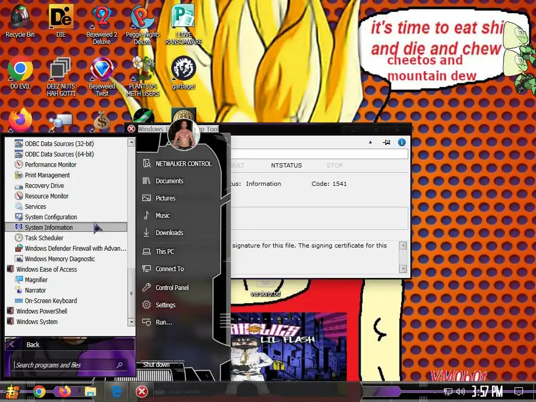The image size is (536, 402).
Task: Open the money bag desktop icon
Action: tap(102, 120)
